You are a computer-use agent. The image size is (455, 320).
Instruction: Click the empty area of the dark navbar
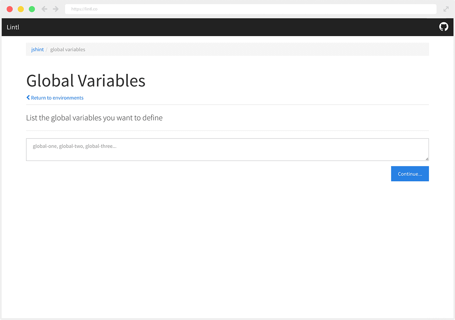pos(227,27)
